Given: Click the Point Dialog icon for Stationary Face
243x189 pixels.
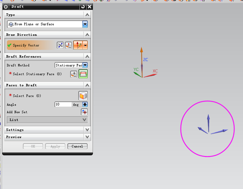Looking at the screenshot, I should point(74,74).
